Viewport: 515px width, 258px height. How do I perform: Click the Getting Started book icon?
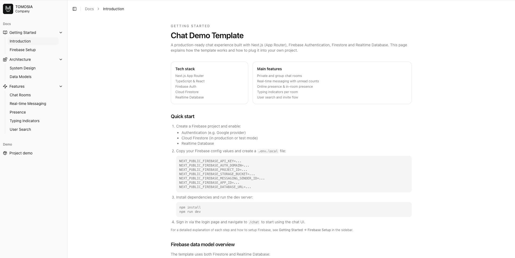coord(5,33)
